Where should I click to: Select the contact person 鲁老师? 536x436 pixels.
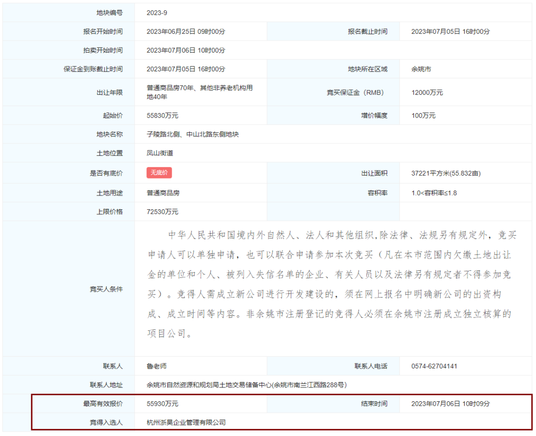[156, 366]
